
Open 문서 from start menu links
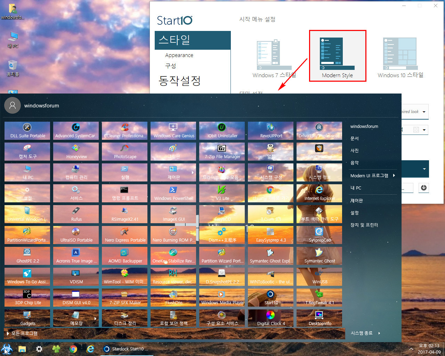(354, 138)
